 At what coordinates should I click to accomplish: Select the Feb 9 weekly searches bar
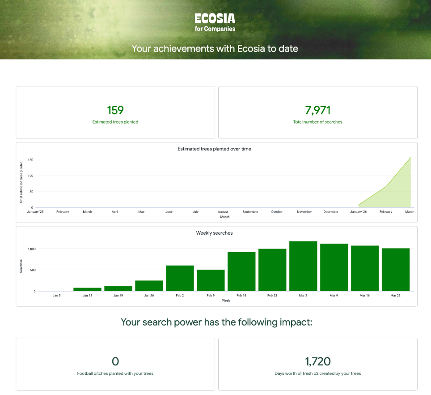[211, 280]
